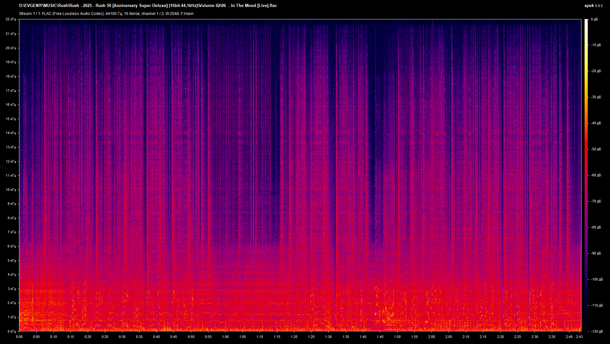Click the 10 кГц frequency label
610x344 pixels.
10,190
